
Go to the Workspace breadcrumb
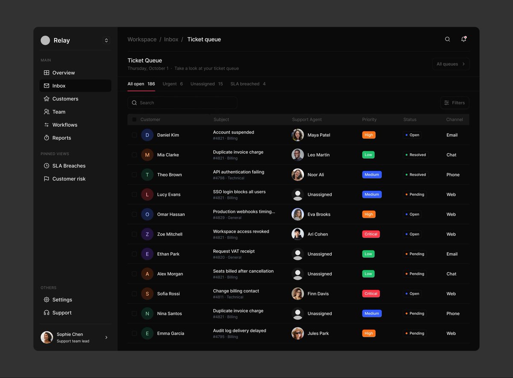142,39
